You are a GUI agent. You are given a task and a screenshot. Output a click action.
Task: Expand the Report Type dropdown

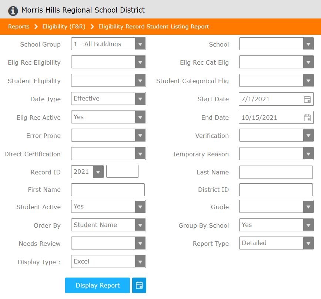[x=308, y=243]
